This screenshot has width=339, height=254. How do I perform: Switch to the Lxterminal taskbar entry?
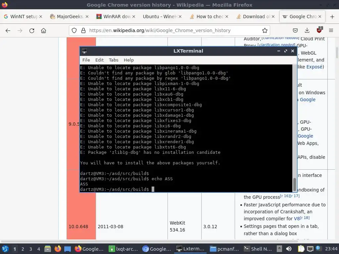191,249
